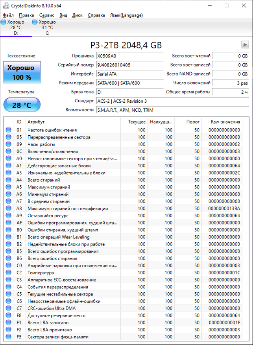Click the Атрибут column header
The image size is (253, 345).
click(73, 122)
